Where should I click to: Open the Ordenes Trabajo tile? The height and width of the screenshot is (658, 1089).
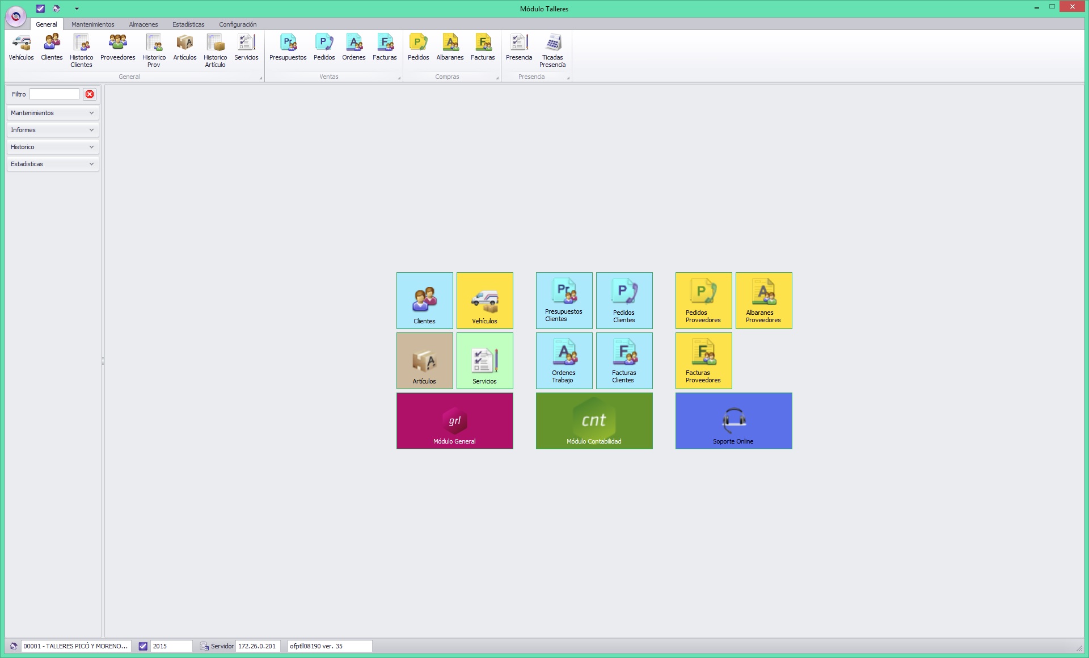click(564, 361)
